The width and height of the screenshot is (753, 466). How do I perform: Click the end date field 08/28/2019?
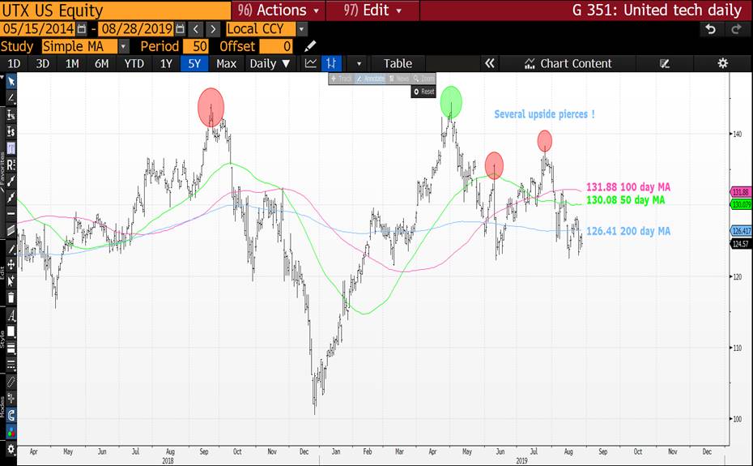pos(136,29)
